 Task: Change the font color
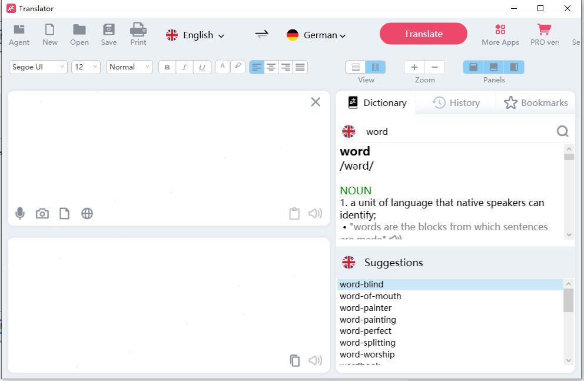(x=223, y=67)
